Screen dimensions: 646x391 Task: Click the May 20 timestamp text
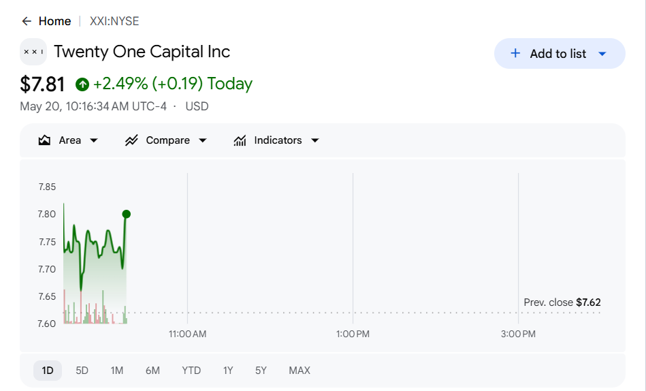pos(93,106)
